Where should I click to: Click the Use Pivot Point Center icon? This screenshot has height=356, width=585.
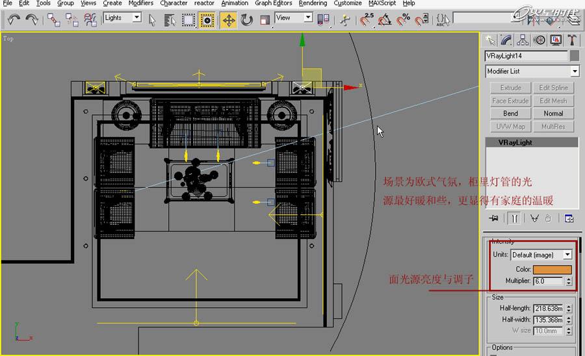click(x=323, y=19)
